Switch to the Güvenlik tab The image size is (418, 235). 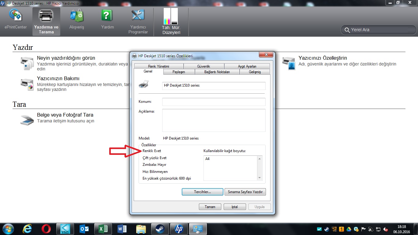coord(203,66)
